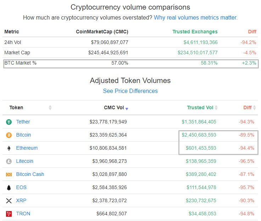
Task: Click the black EOS icon
Action: pos(9,188)
